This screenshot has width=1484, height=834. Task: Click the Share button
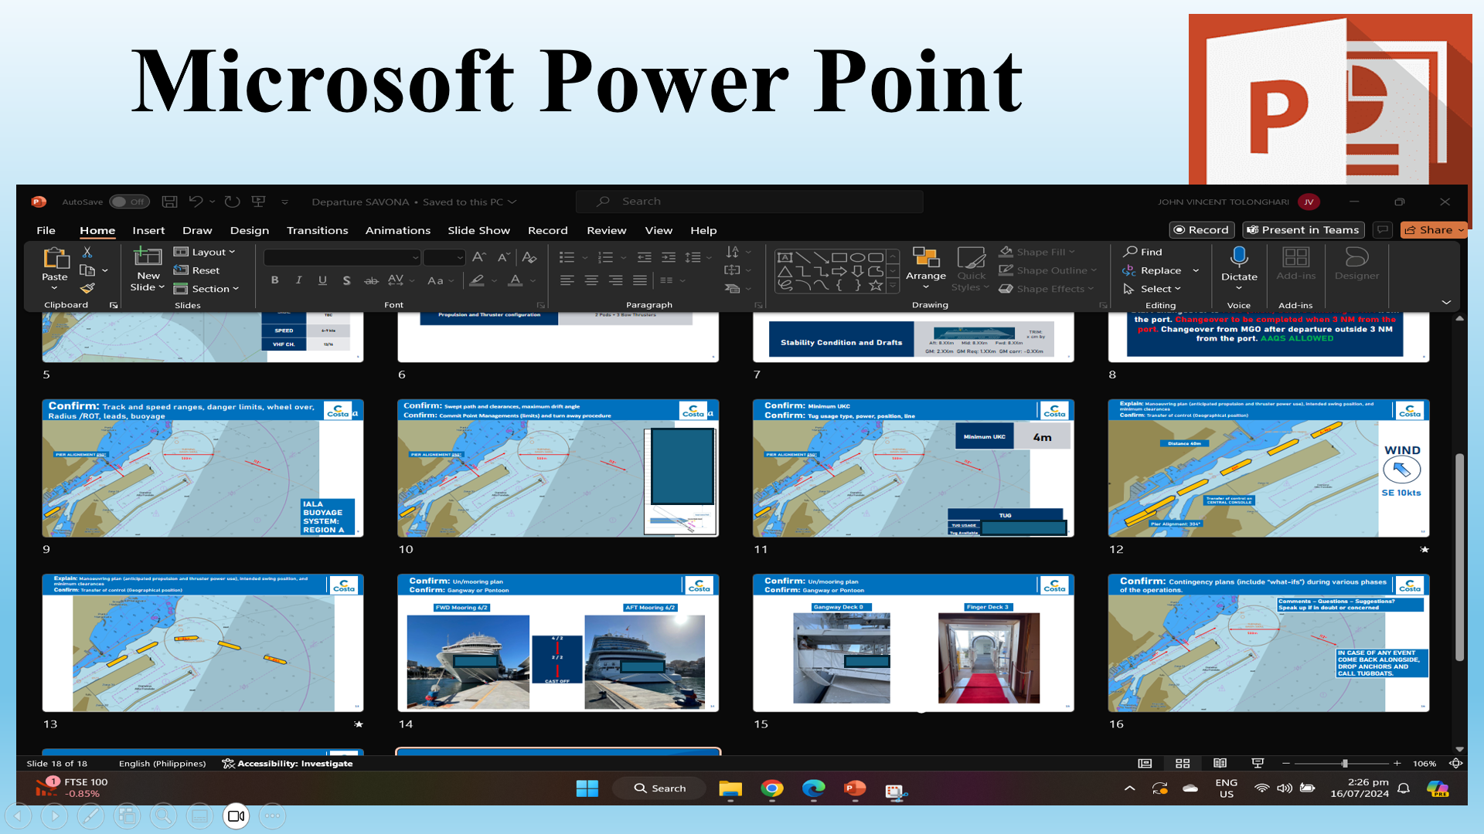[1429, 230]
